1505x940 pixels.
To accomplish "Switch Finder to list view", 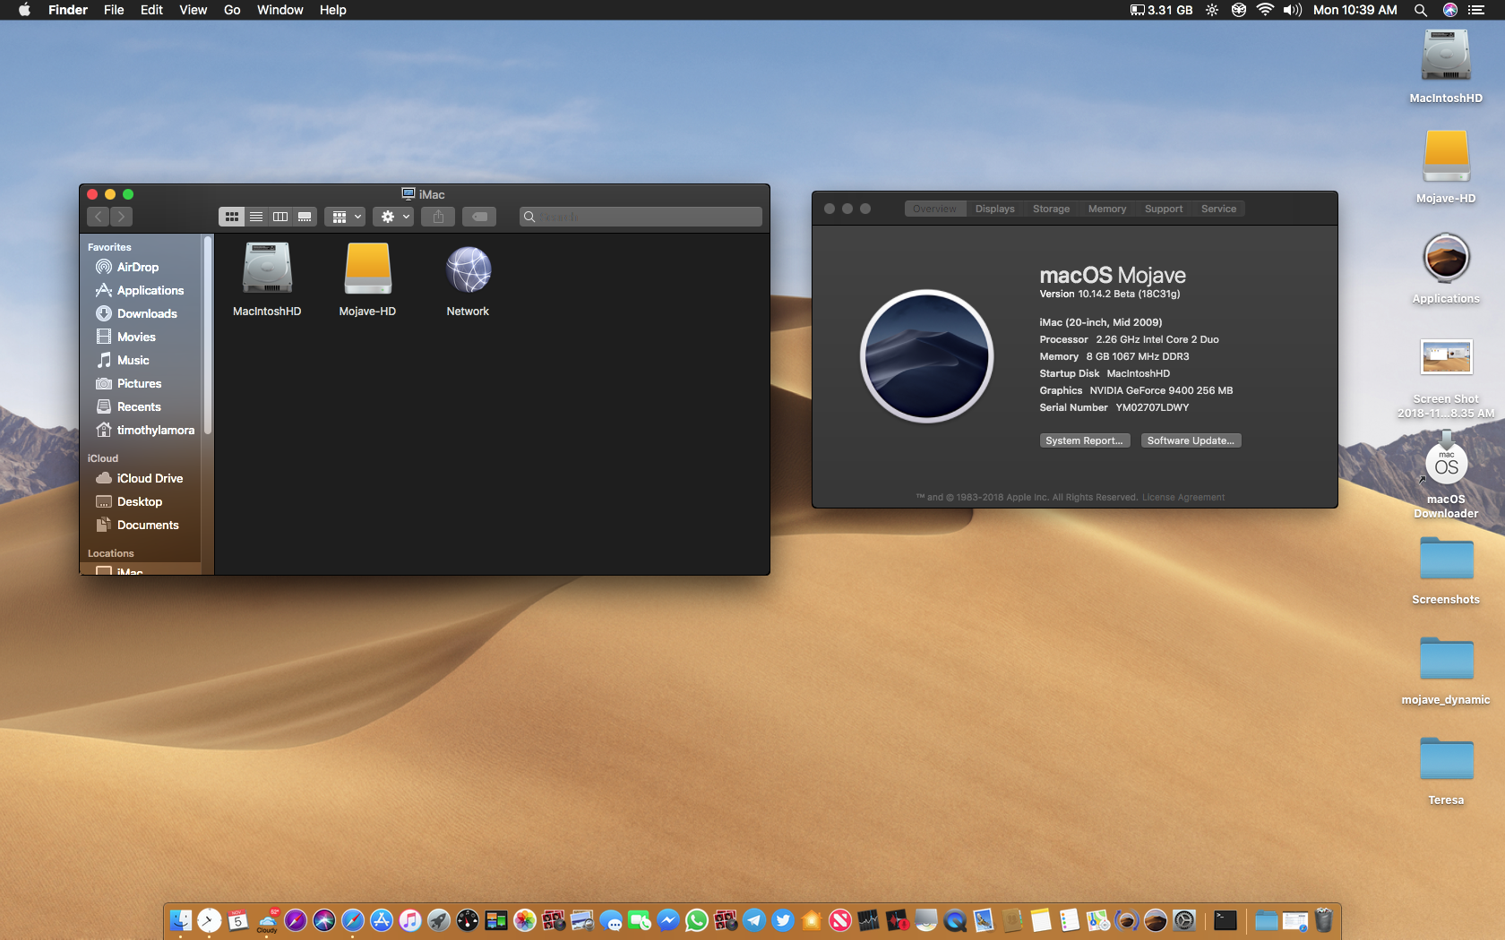I will pos(256,217).
